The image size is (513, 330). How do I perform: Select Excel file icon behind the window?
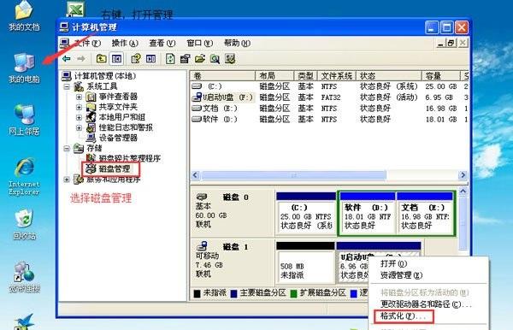pos(75,9)
